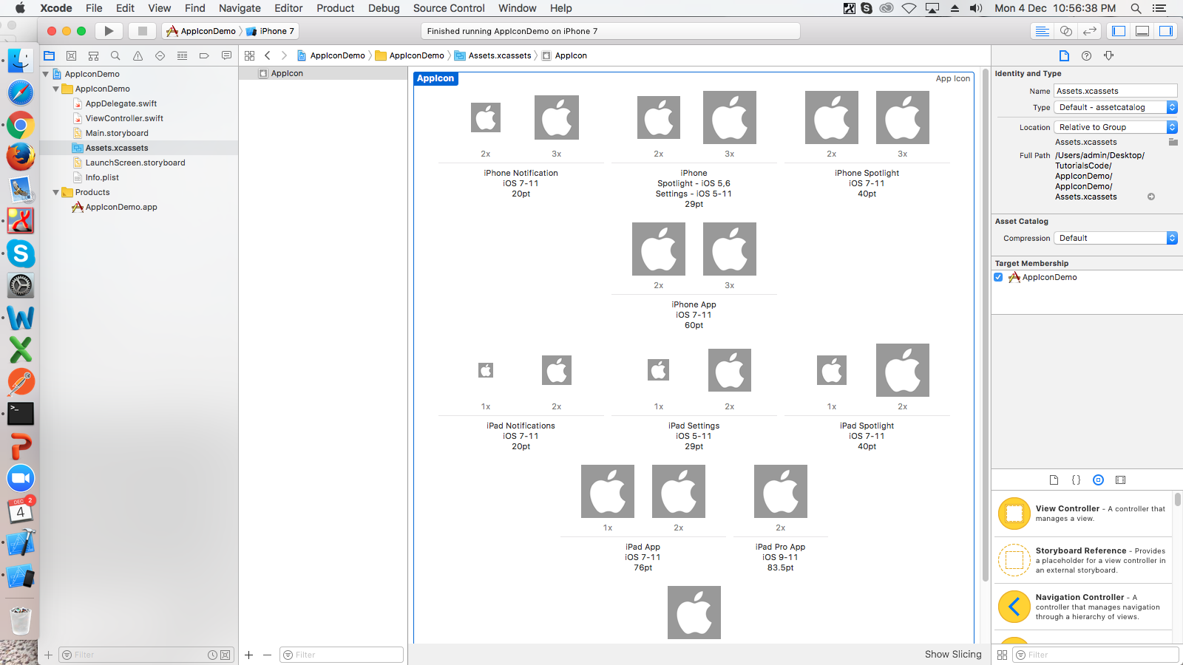Remove selected asset with minus button

point(267,655)
